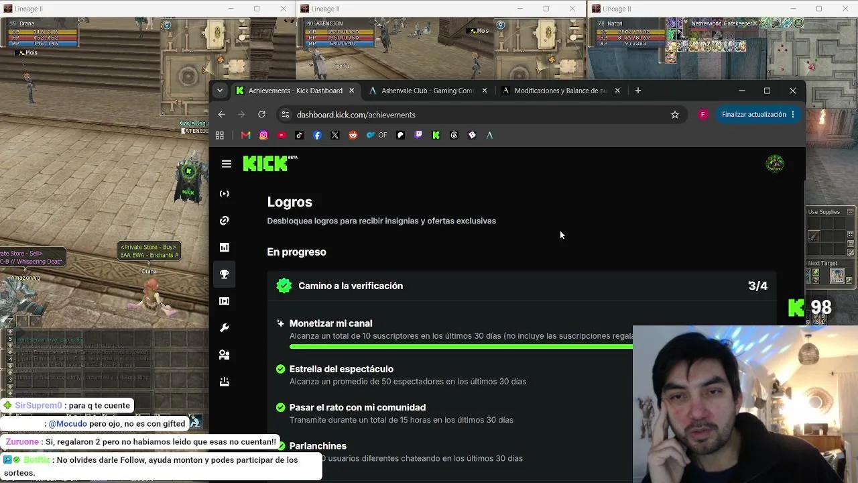Open the community users sidebar icon
This screenshot has width=858, height=483.
[x=225, y=355]
